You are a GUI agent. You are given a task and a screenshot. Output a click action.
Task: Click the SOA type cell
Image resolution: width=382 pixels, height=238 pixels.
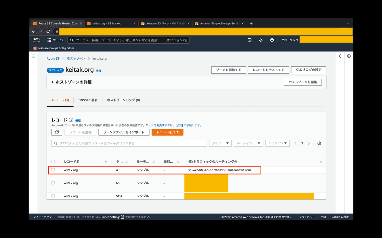(119, 196)
